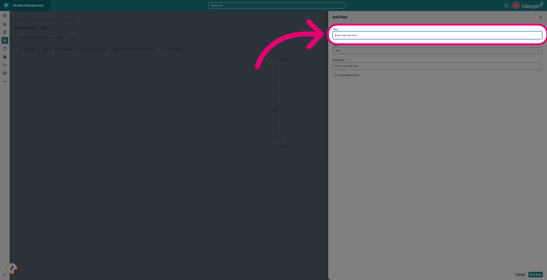Click the drag handle on Step 2 node
Screen dimensions: 547x280
[265, 93]
